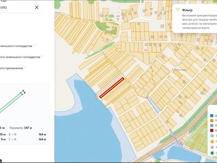
Task: Click the orange round legend icon
Action: coord(212,141)
